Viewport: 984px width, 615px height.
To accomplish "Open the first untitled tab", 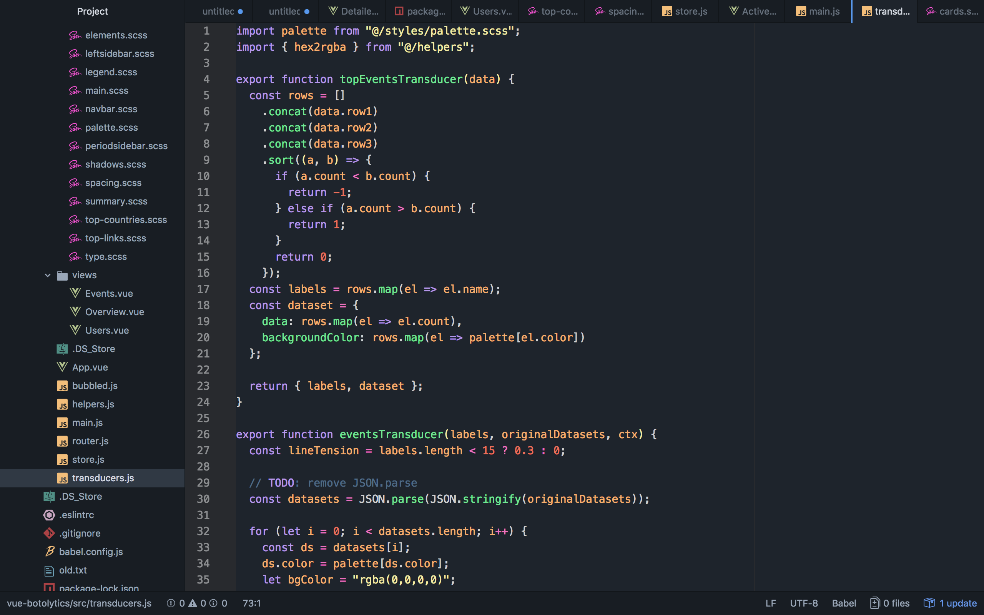I will [x=218, y=12].
